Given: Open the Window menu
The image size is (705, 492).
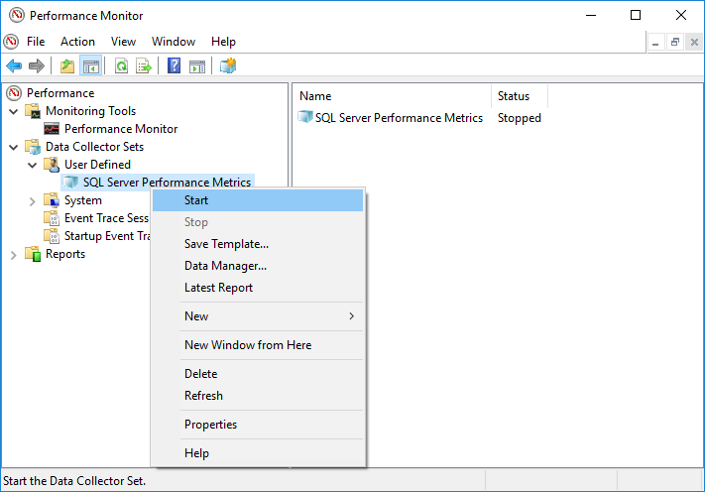Looking at the screenshot, I should coord(174,42).
